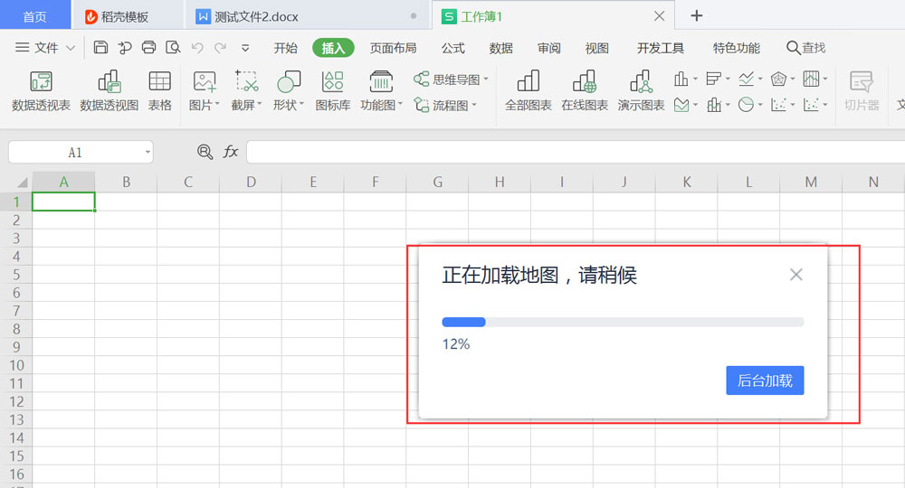This screenshot has height=488, width=905.
Task: Click the map loading progress bar
Action: point(622,322)
